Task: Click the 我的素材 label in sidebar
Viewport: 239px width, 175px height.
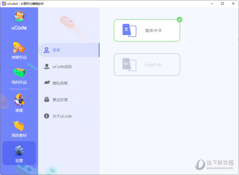Action: [19, 135]
